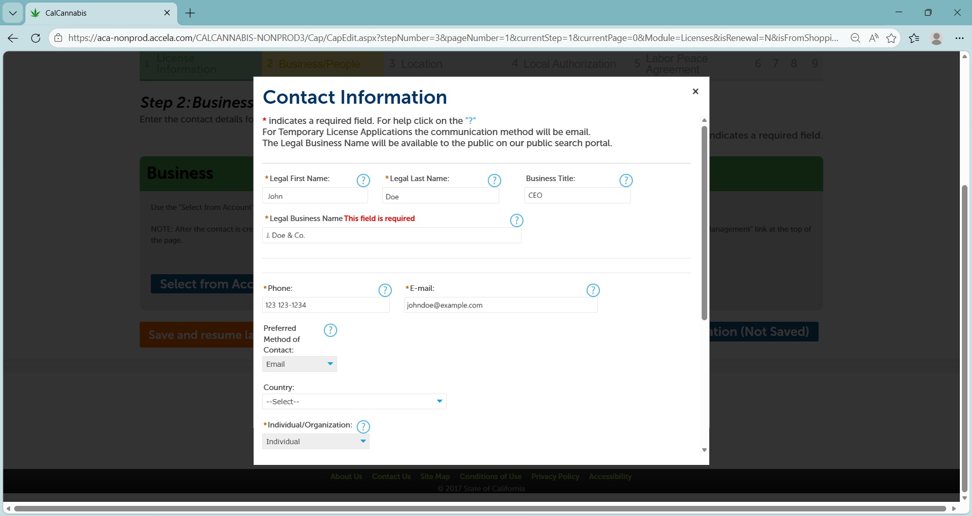Open help for Legal First Name
Image resolution: width=972 pixels, height=516 pixels.
(363, 181)
